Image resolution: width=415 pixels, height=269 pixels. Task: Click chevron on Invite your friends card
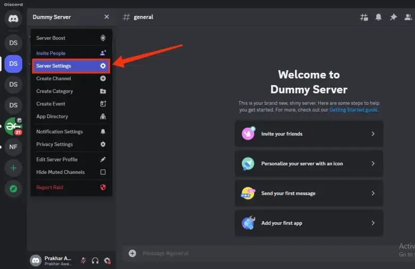coord(373,134)
